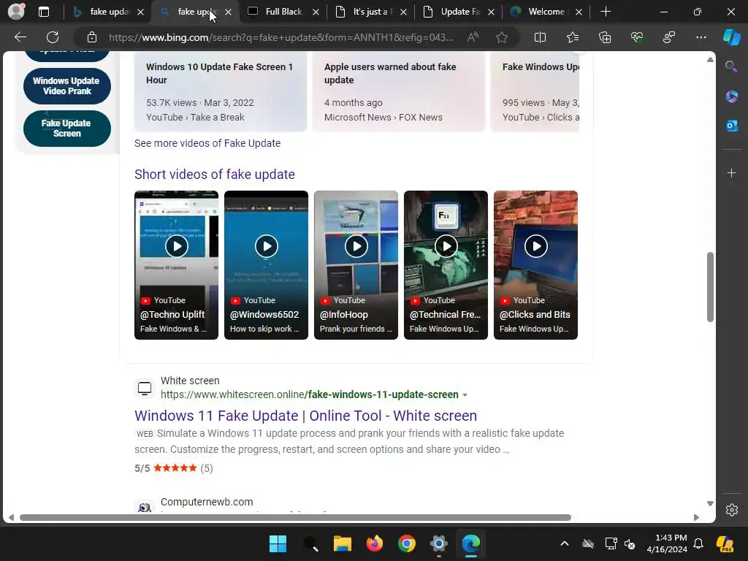Viewport: 748px width, 561px height.
Task: Activate Read aloud icon in address bar
Action: coord(473,37)
